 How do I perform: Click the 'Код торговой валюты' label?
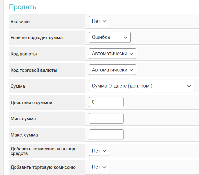tap(34, 70)
